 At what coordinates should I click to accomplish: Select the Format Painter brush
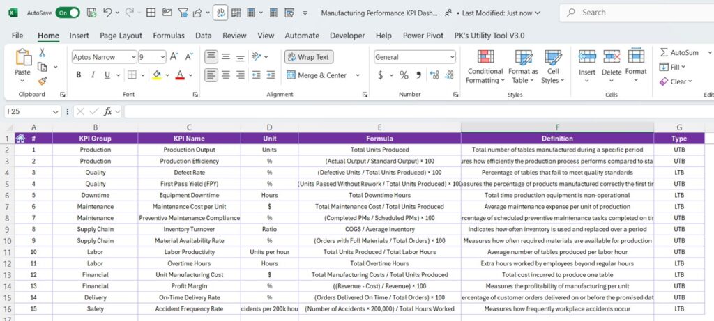tap(43, 81)
